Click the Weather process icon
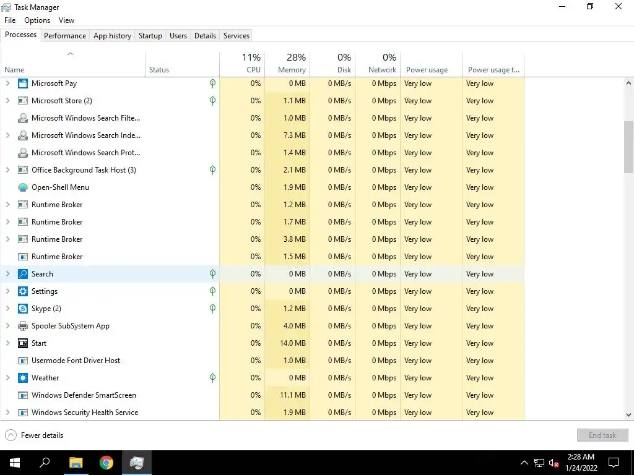 [23, 378]
